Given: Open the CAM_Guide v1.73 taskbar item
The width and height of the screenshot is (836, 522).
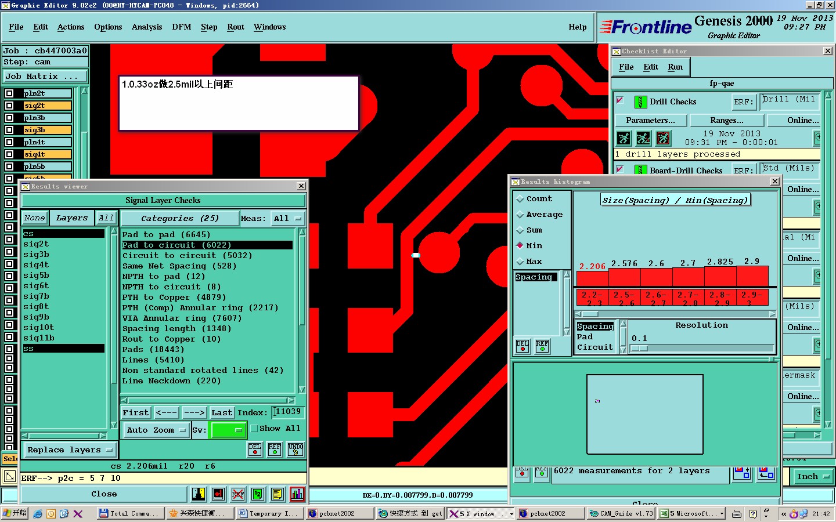Looking at the screenshot, I should pos(620,513).
